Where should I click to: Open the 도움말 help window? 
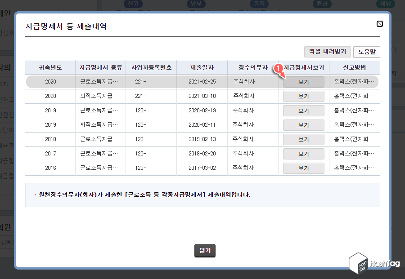point(367,52)
